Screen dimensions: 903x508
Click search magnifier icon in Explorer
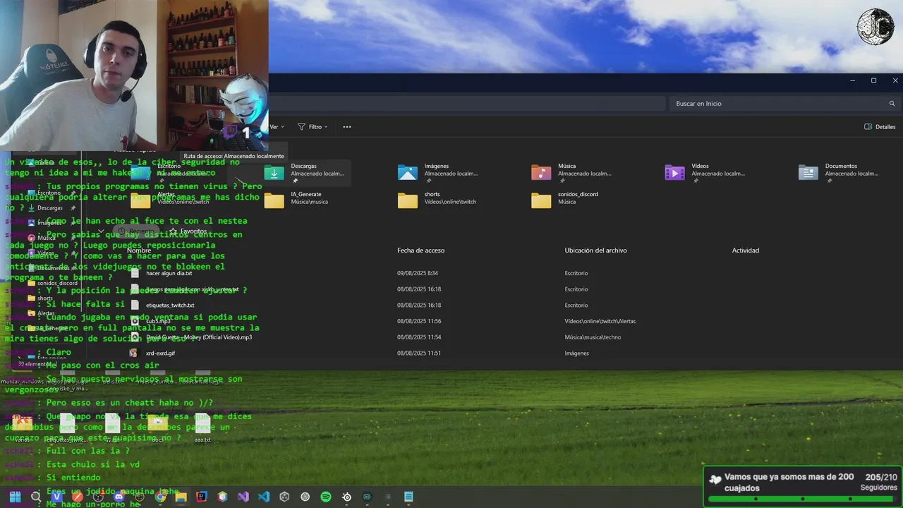(892, 104)
